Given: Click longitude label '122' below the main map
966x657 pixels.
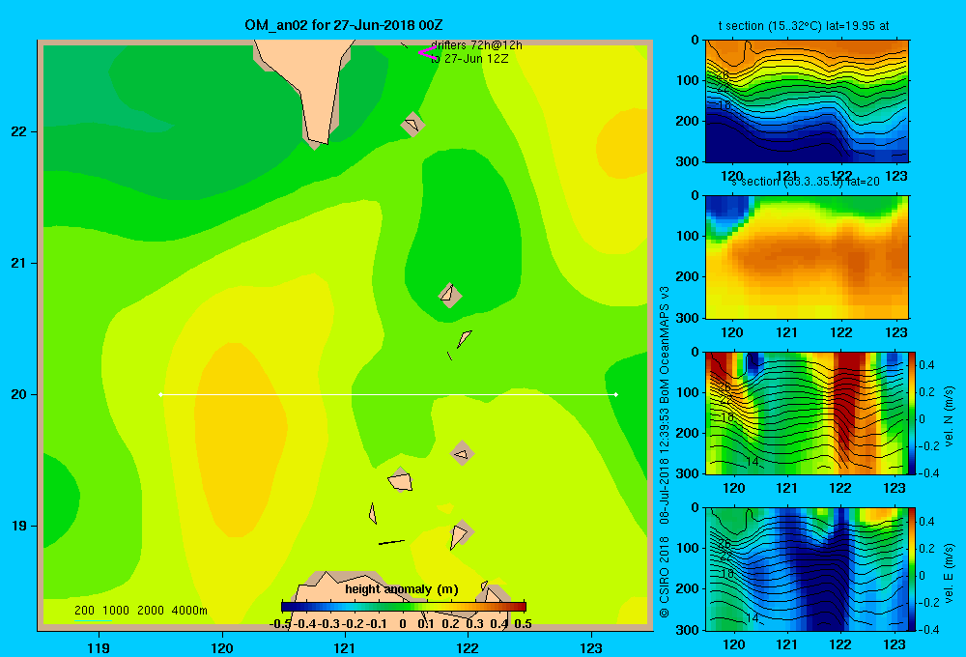Looking at the screenshot, I should pos(468,647).
